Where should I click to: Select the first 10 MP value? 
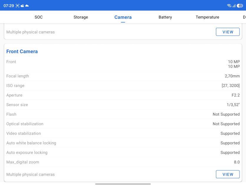[234, 62]
